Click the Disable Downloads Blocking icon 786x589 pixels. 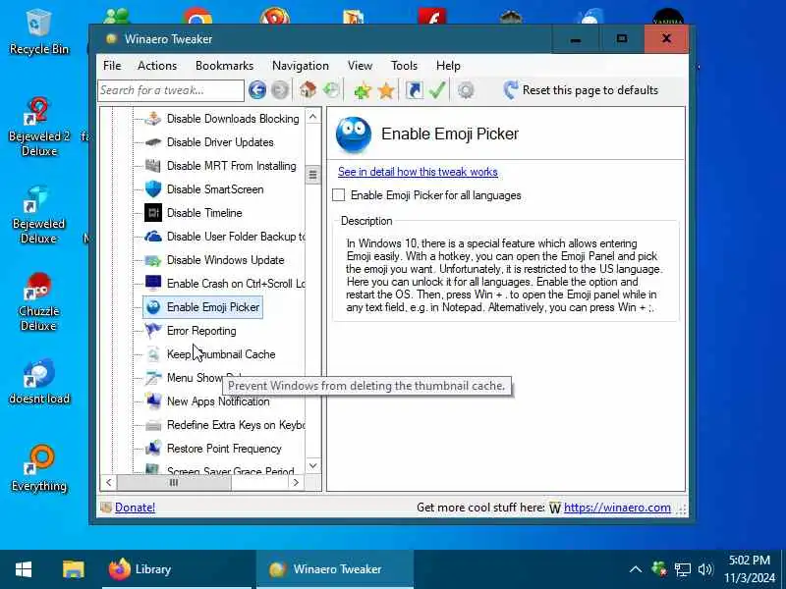pyautogui.click(x=153, y=119)
